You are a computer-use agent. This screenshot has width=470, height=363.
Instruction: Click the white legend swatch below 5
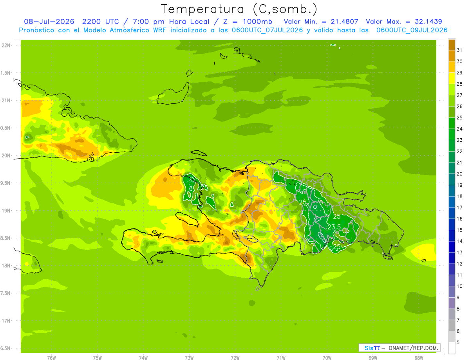click(x=452, y=348)
